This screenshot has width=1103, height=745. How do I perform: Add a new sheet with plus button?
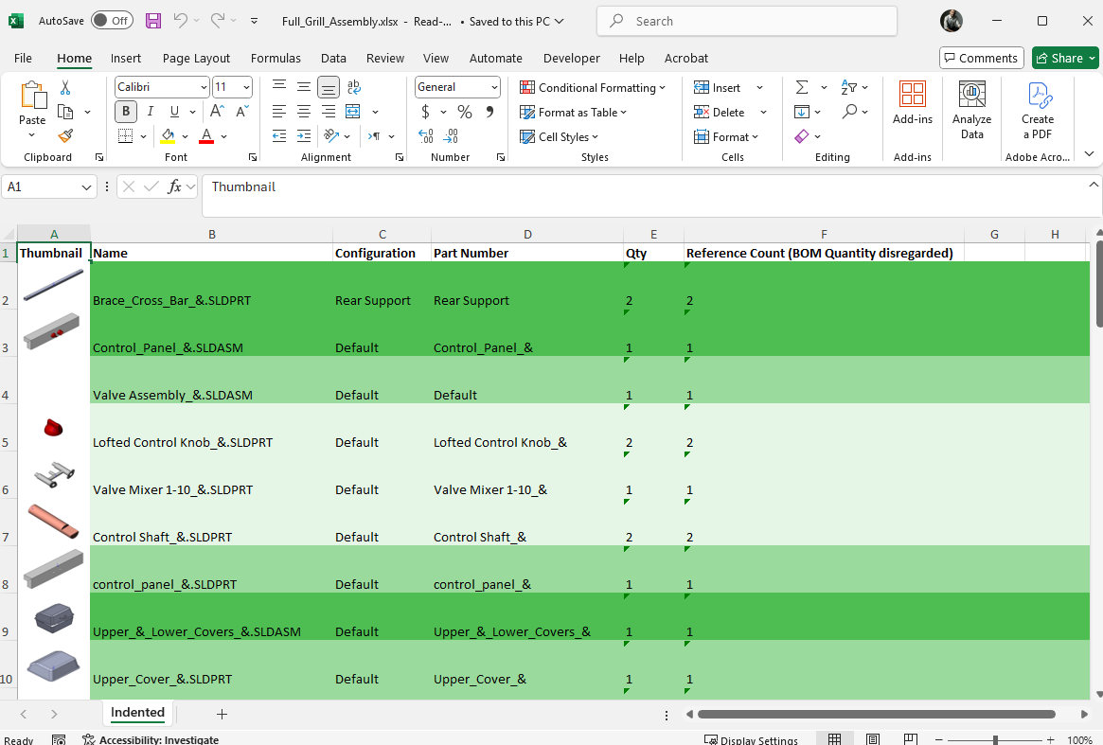[222, 714]
